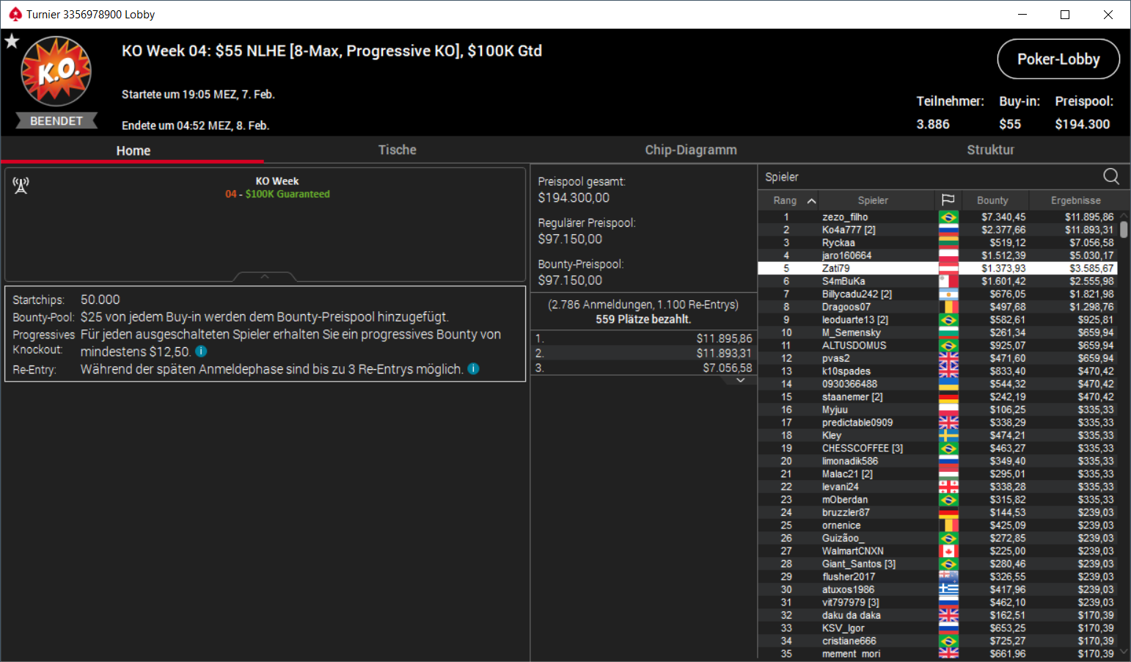
Task: Click the PokerStars spade window icon
Action: coord(15,14)
